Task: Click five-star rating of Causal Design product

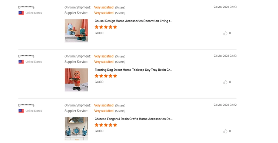Action: [x=106, y=27]
